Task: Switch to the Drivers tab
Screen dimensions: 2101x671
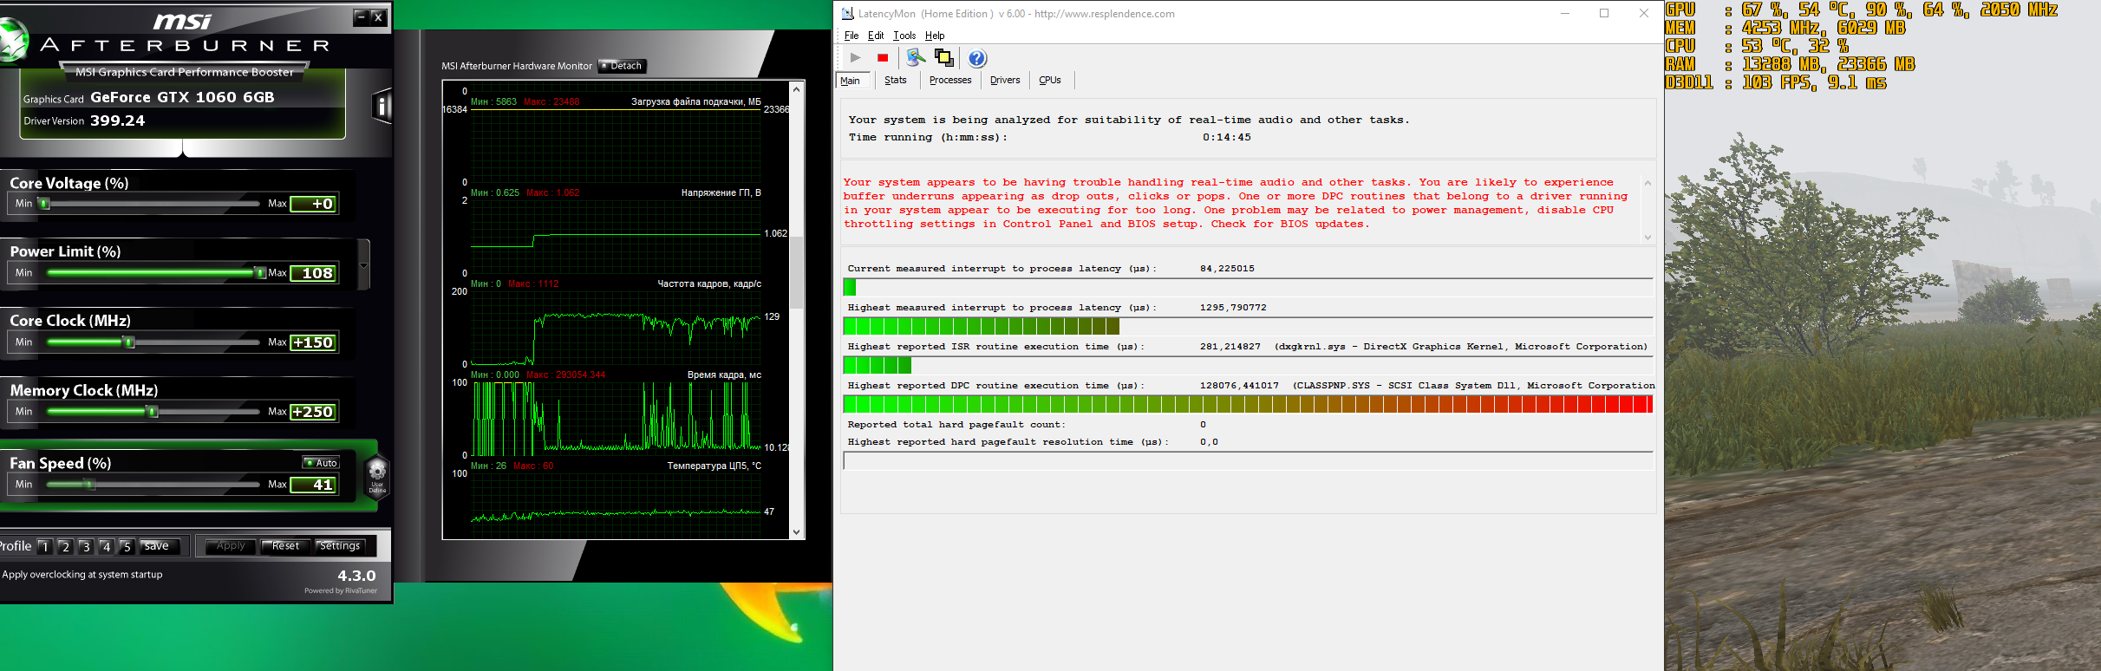Action: [x=1005, y=80]
